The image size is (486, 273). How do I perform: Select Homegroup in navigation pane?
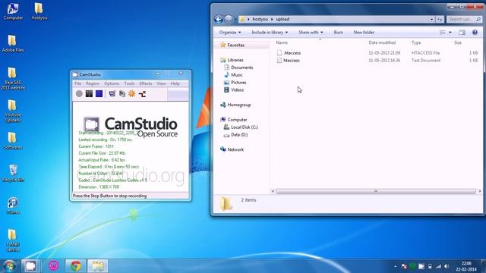[239, 105]
